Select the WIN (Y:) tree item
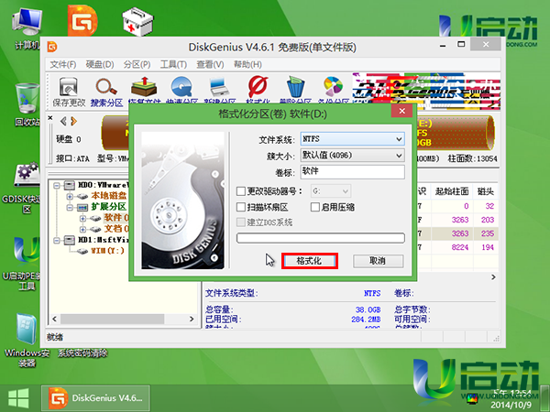The height and width of the screenshot is (412, 550). tap(108, 251)
